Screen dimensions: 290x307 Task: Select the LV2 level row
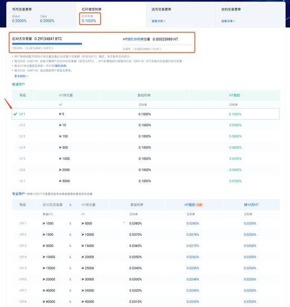tap(146, 125)
